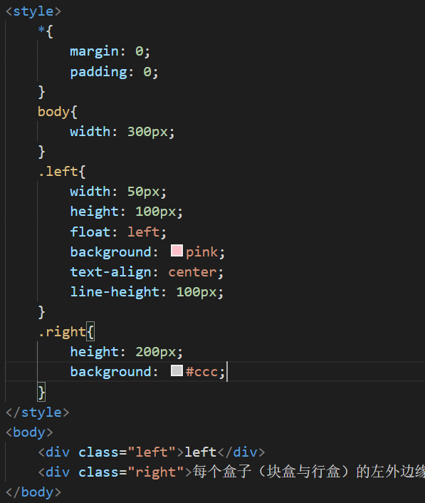Click the #ccc gray color swatch
Screen dimensions: 425x503
click(177, 370)
